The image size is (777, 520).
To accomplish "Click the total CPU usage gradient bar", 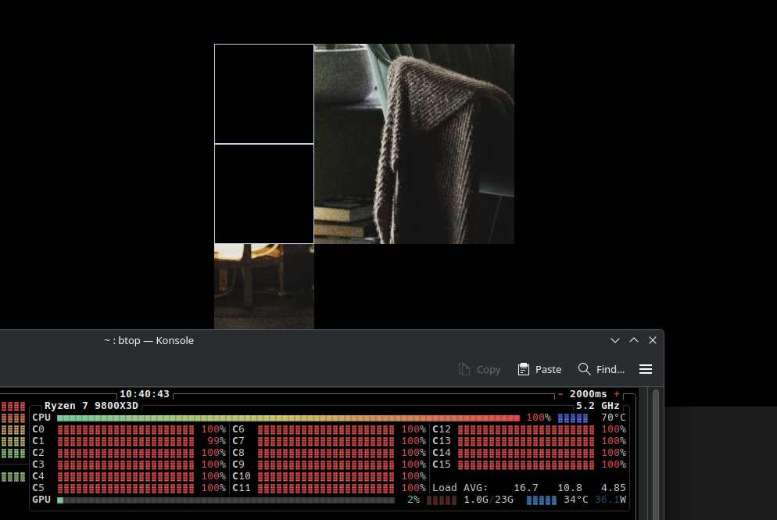I will (x=288, y=418).
